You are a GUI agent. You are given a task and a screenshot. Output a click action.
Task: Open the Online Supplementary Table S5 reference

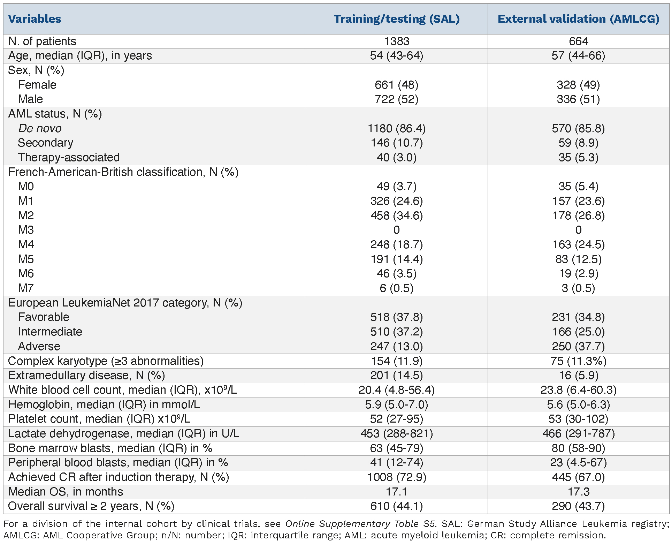360,524
